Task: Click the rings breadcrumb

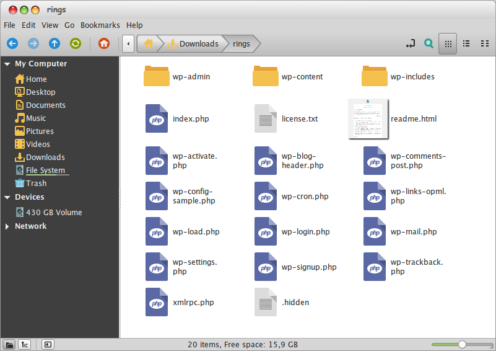Action: (x=241, y=43)
